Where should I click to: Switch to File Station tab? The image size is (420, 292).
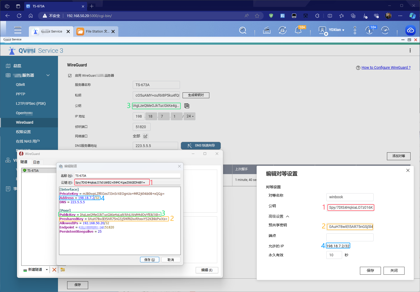pyautogui.click(x=96, y=32)
